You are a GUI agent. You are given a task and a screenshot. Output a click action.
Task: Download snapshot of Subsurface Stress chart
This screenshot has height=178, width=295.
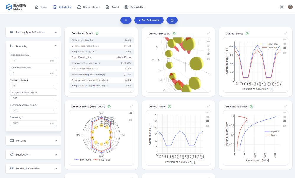(285, 126)
